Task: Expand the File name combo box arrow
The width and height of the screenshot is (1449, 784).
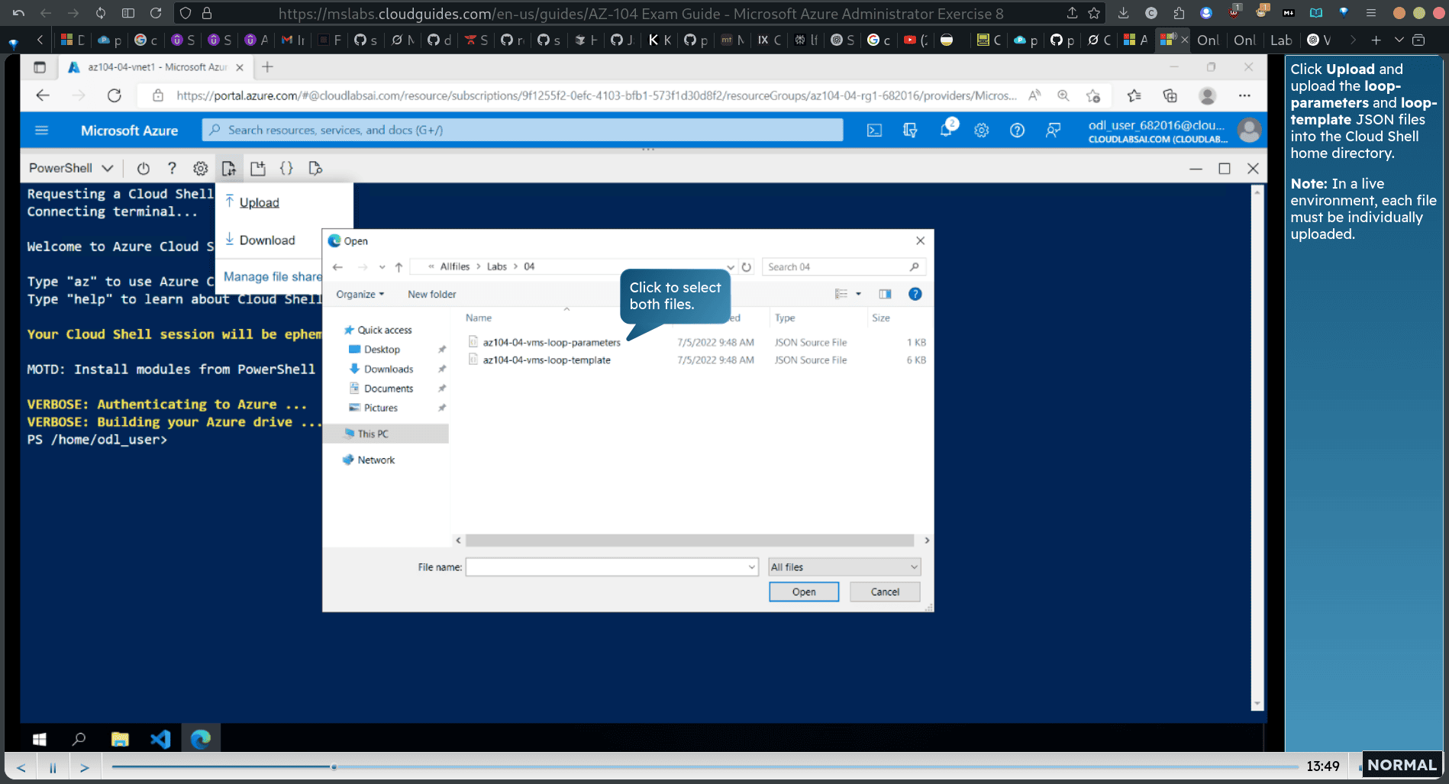Action: (x=752, y=567)
